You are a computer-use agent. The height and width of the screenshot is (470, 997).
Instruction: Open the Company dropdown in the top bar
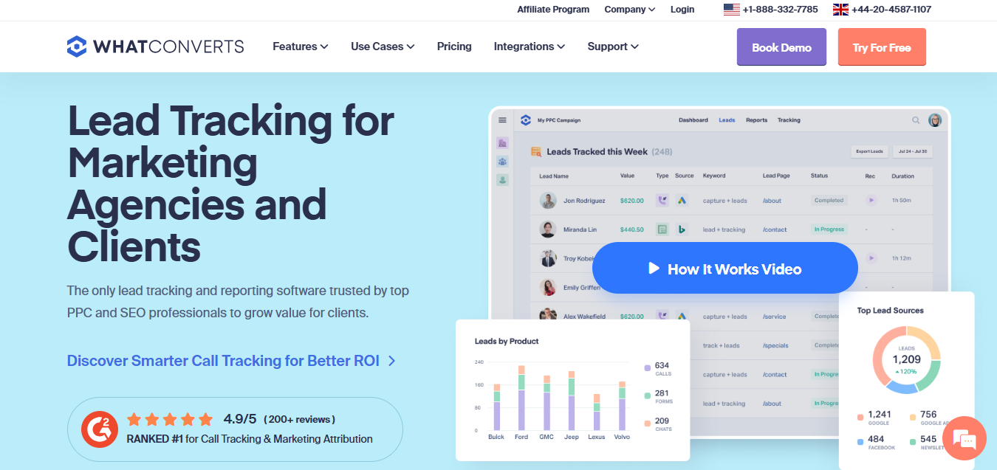click(630, 10)
